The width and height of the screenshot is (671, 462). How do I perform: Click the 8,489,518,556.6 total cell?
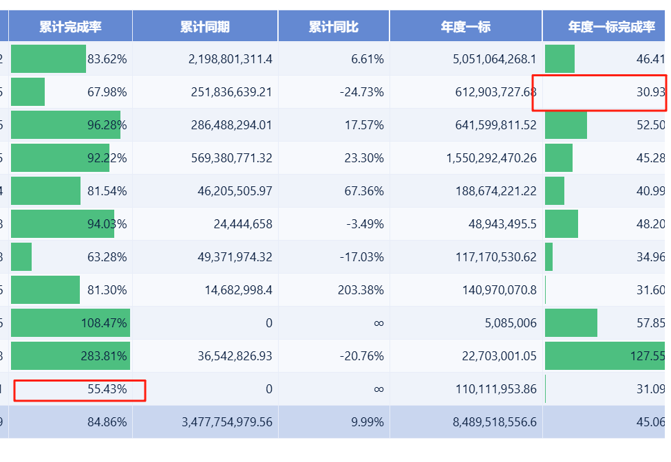coord(495,422)
